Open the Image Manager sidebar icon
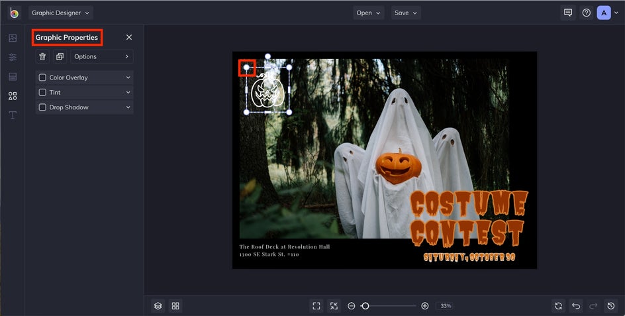The image size is (625, 316). (13, 38)
